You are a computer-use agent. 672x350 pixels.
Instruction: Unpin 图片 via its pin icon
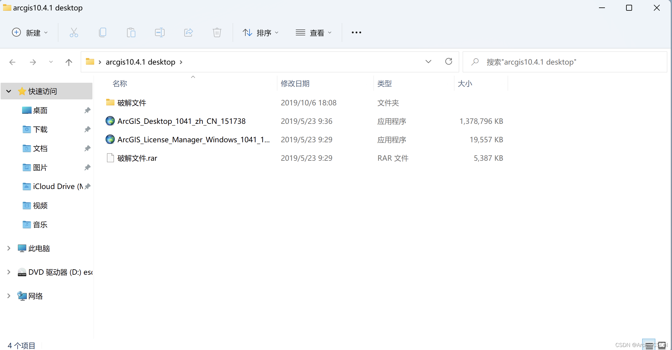pos(87,168)
